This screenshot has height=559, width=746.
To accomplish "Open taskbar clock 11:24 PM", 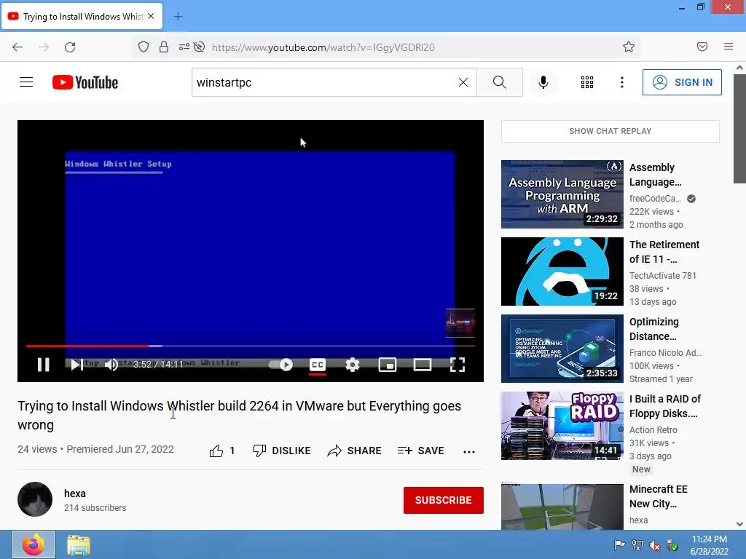I will coord(709,545).
